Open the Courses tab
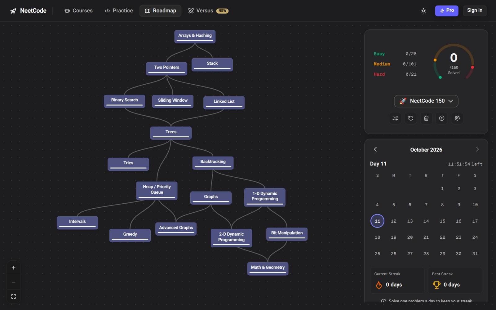This screenshot has width=496, height=310. tap(78, 11)
